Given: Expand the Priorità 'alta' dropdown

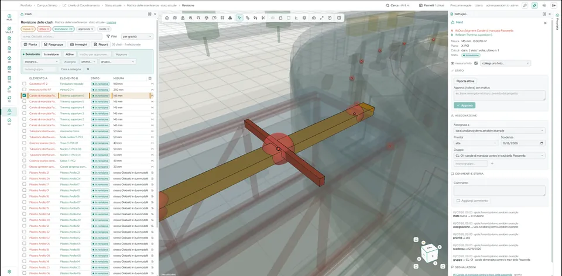Looking at the screenshot, I should [x=475, y=143].
